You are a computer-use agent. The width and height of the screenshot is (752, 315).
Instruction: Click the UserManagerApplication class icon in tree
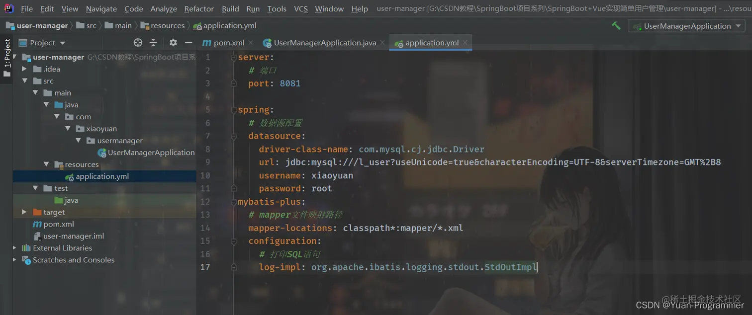pyautogui.click(x=102, y=153)
